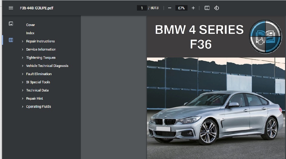
Task: Toggle the sidebar hamburger menu
Action: pyautogui.click(x=11, y=8)
